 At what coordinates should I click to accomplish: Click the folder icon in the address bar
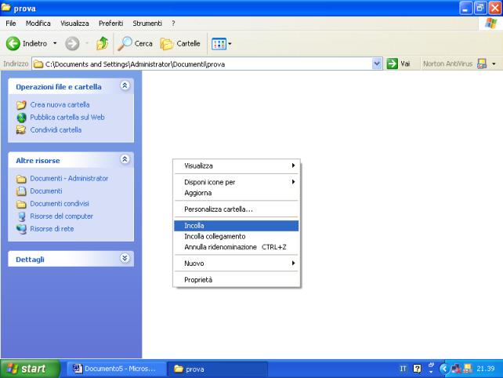click(38, 64)
